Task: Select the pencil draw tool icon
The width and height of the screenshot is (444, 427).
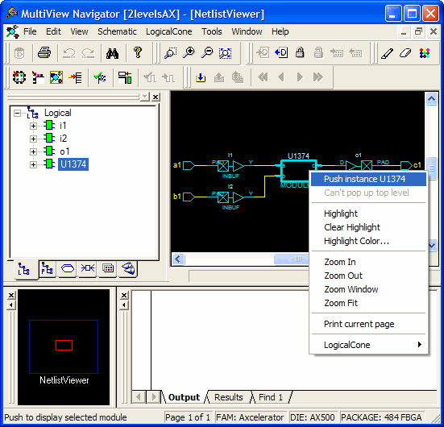Action: [x=387, y=53]
